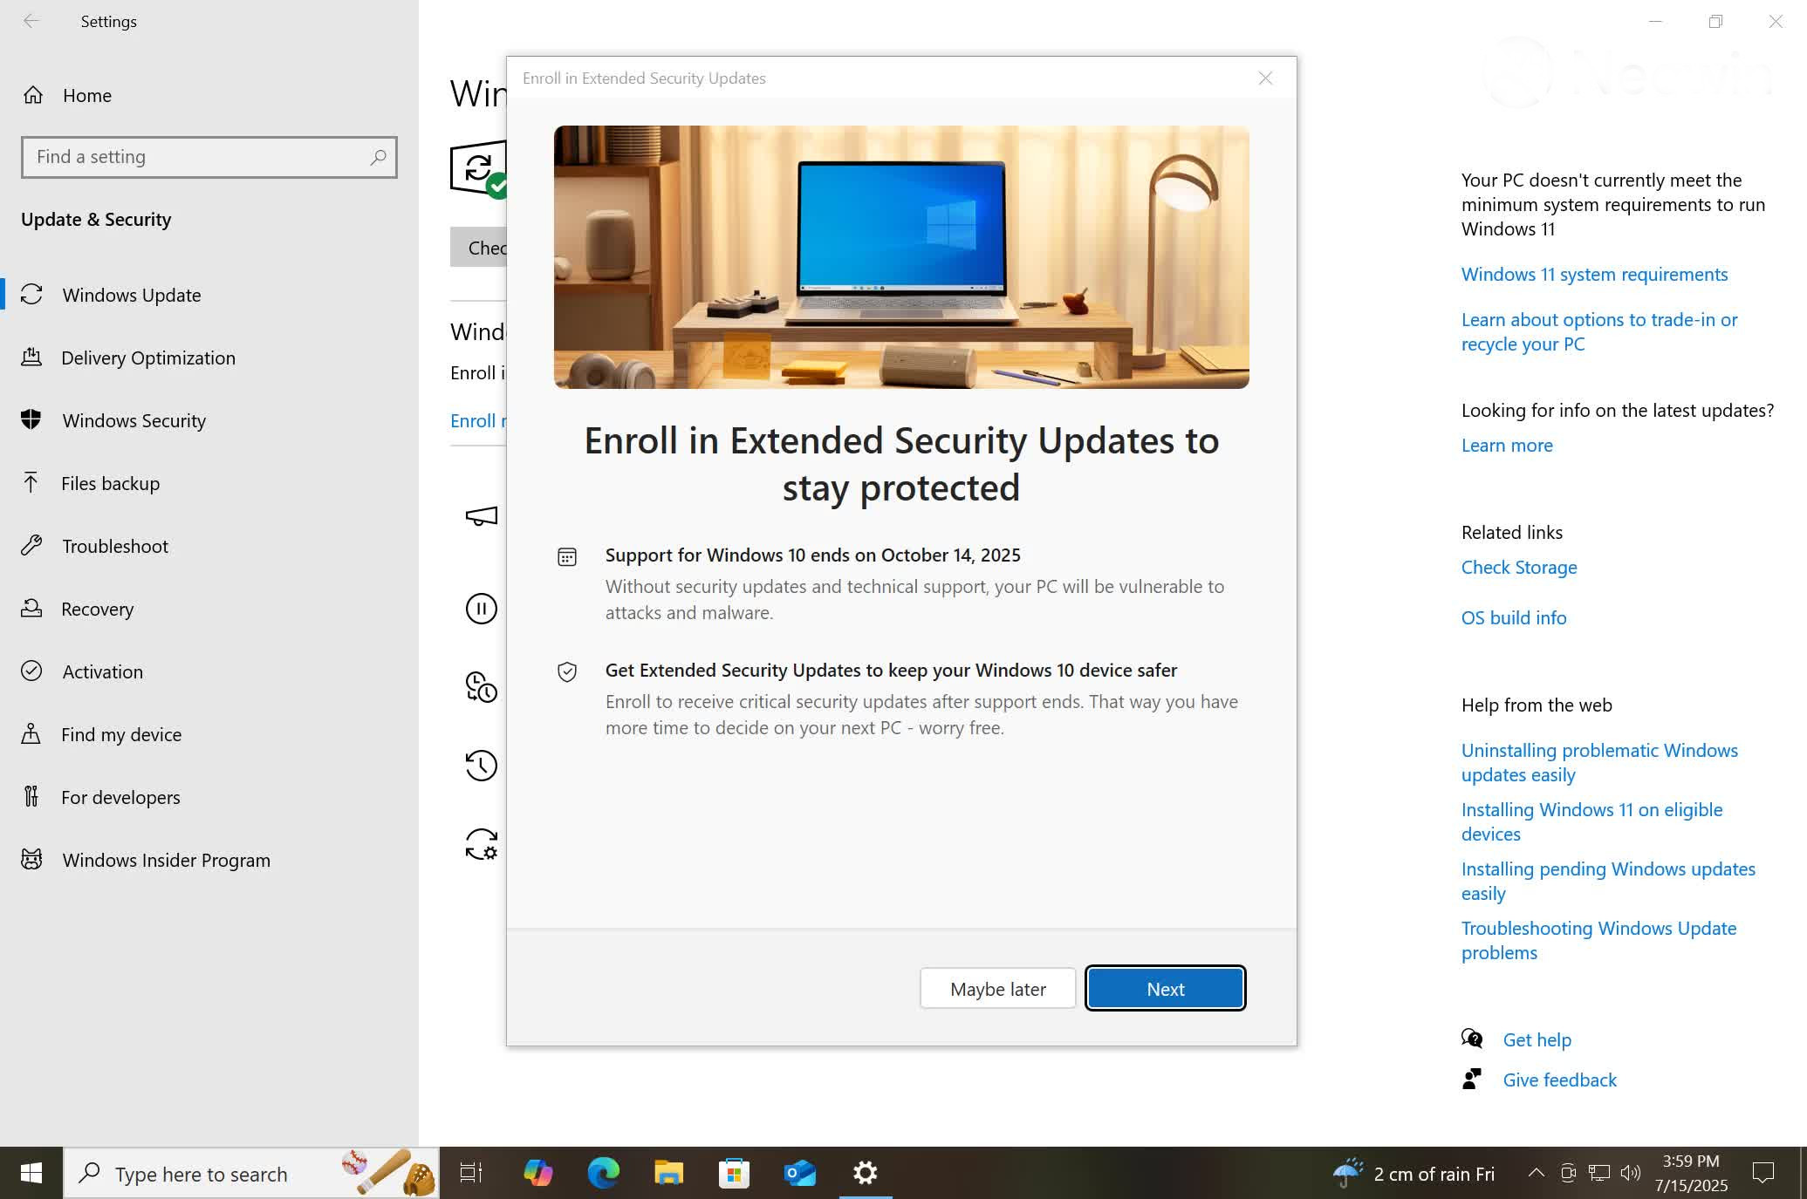Click the Settings back arrow

(x=31, y=21)
